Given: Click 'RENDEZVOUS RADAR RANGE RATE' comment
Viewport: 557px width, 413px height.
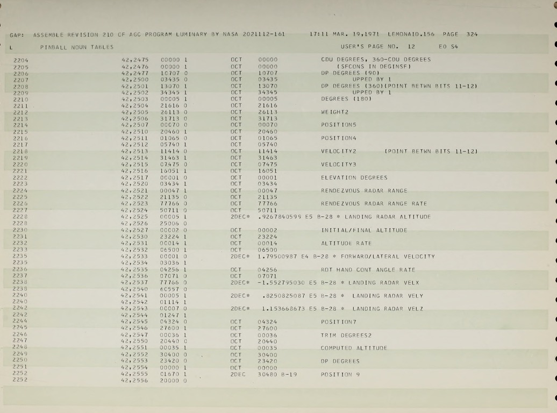Looking at the screenshot, I should pyautogui.click(x=374, y=204).
